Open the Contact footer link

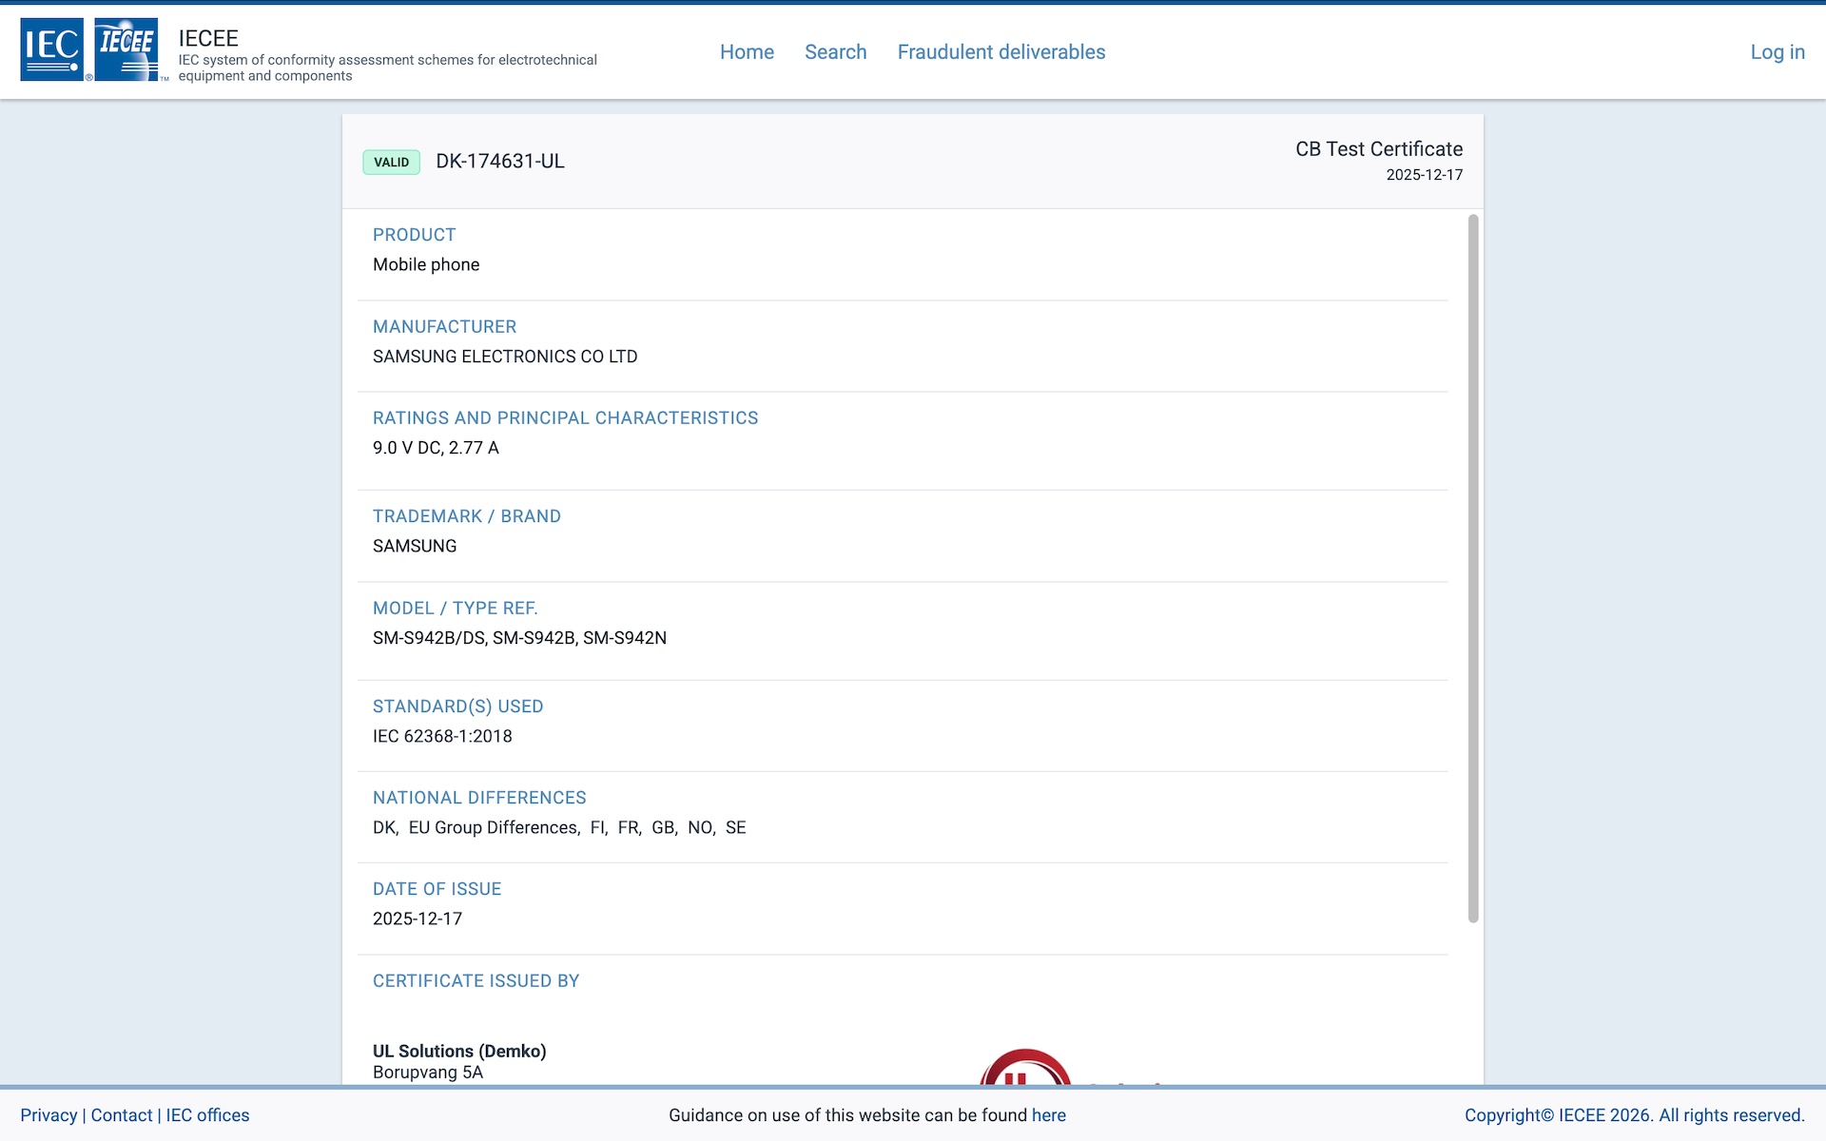(x=122, y=1115)
